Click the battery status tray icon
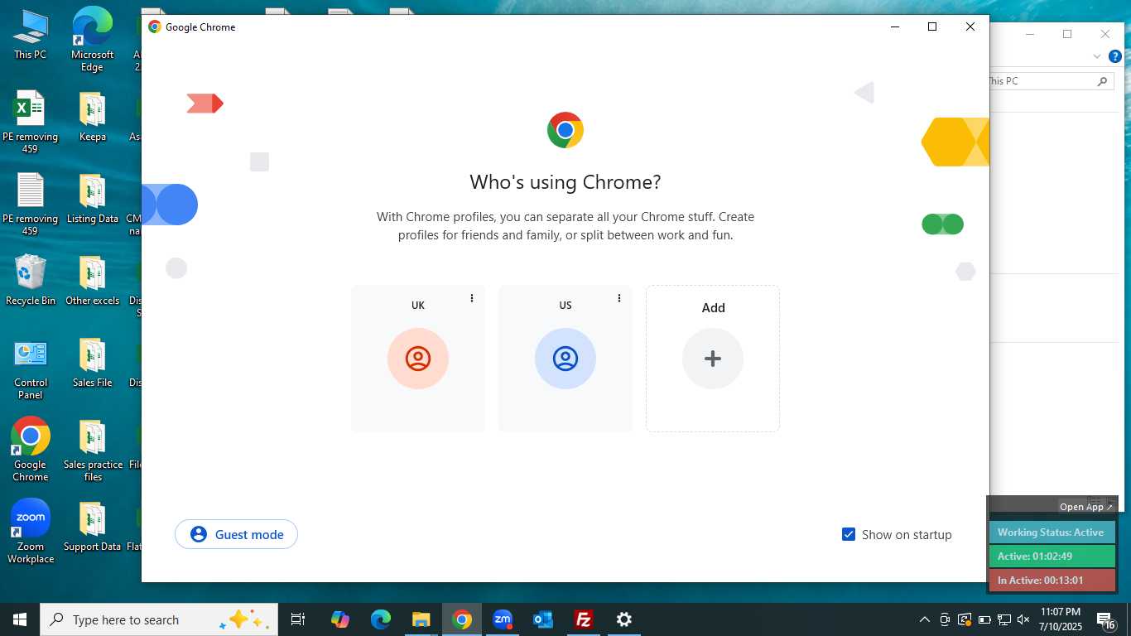Viewport: 1131px width, 636px height. tap(984, 619)
